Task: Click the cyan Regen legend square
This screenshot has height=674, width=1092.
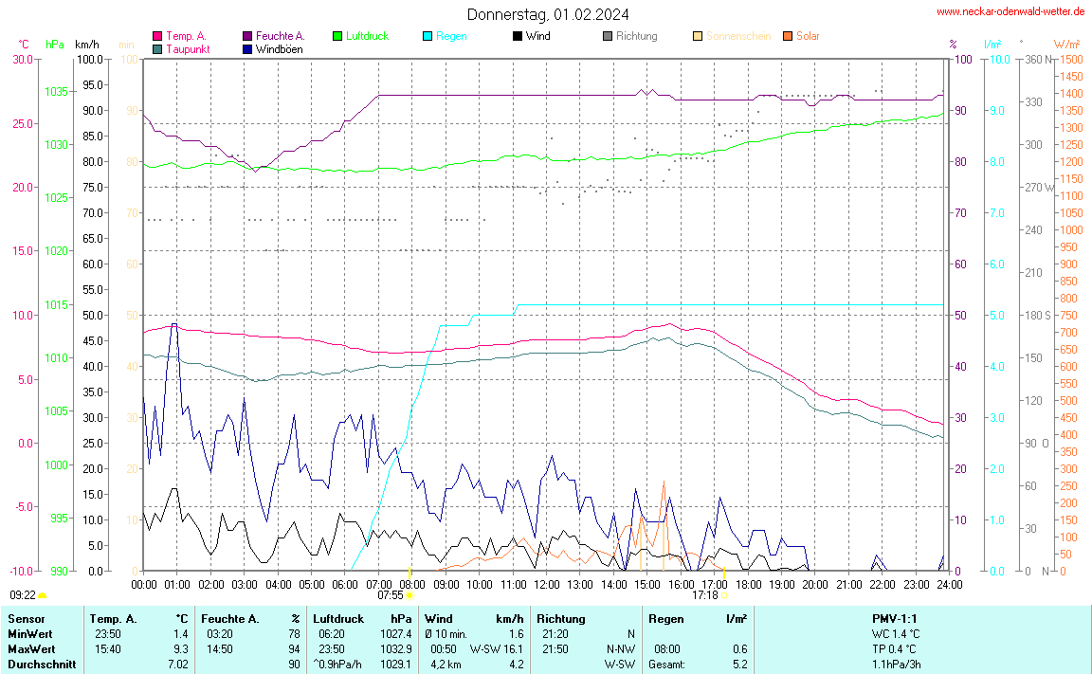Action: tap(428, 37)
